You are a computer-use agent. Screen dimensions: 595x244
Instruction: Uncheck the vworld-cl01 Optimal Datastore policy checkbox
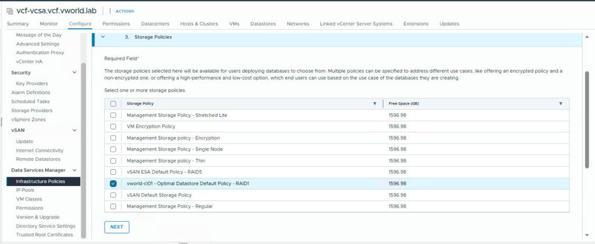point(113,184)
